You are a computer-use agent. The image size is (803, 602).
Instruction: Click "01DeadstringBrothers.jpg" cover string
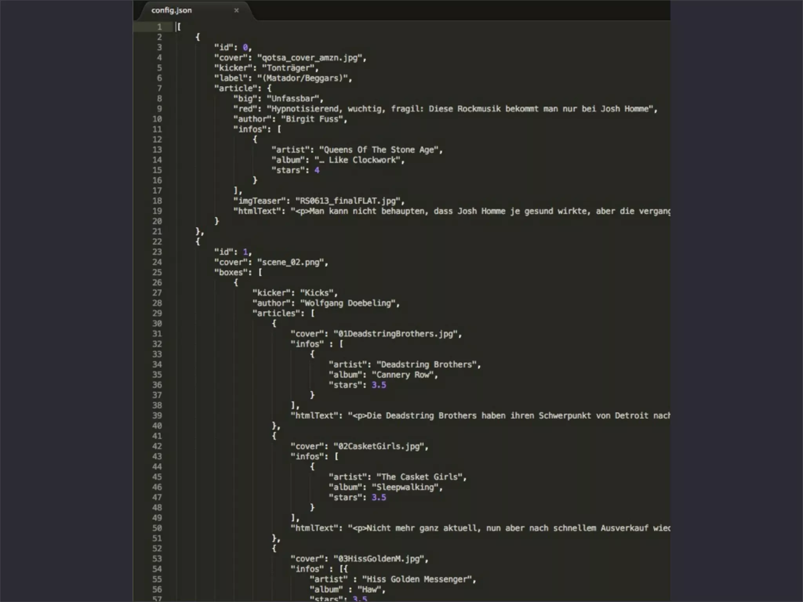tap(395, 334)
